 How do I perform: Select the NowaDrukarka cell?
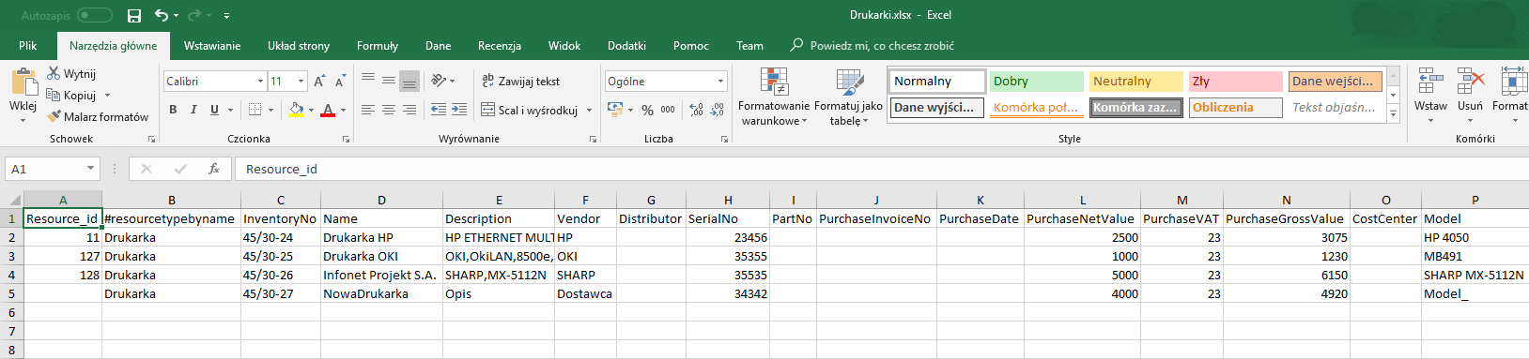381,293
